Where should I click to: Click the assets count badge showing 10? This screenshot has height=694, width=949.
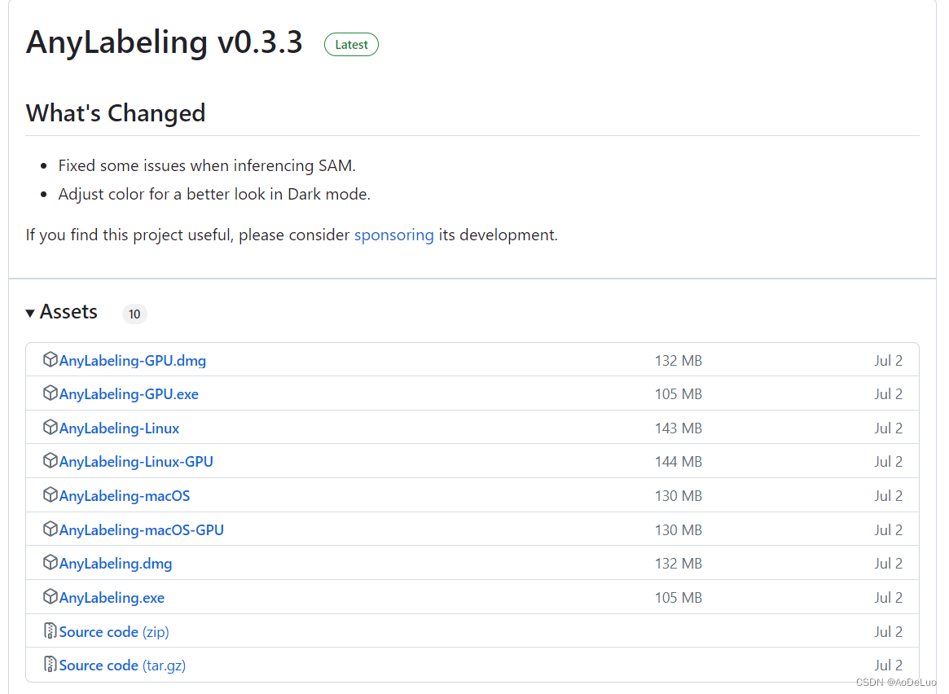tap(134, 314)
